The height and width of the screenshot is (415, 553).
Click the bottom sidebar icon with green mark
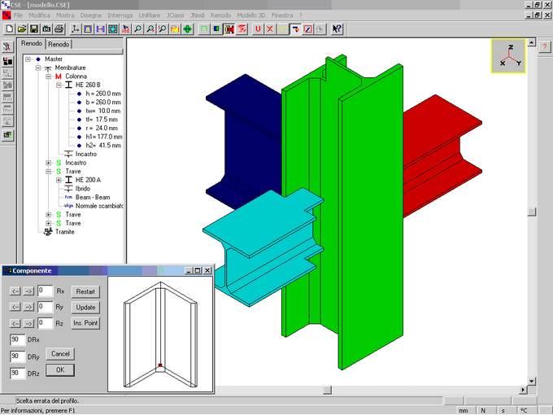(x=7, y=135)
